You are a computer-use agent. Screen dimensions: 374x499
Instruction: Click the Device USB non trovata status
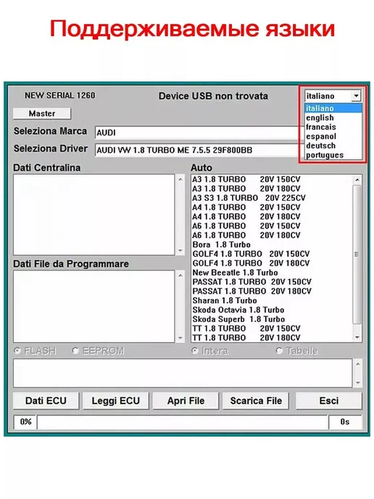(x=213, y=96)
